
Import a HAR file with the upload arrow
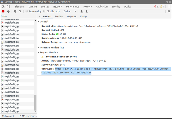point(81,11)
